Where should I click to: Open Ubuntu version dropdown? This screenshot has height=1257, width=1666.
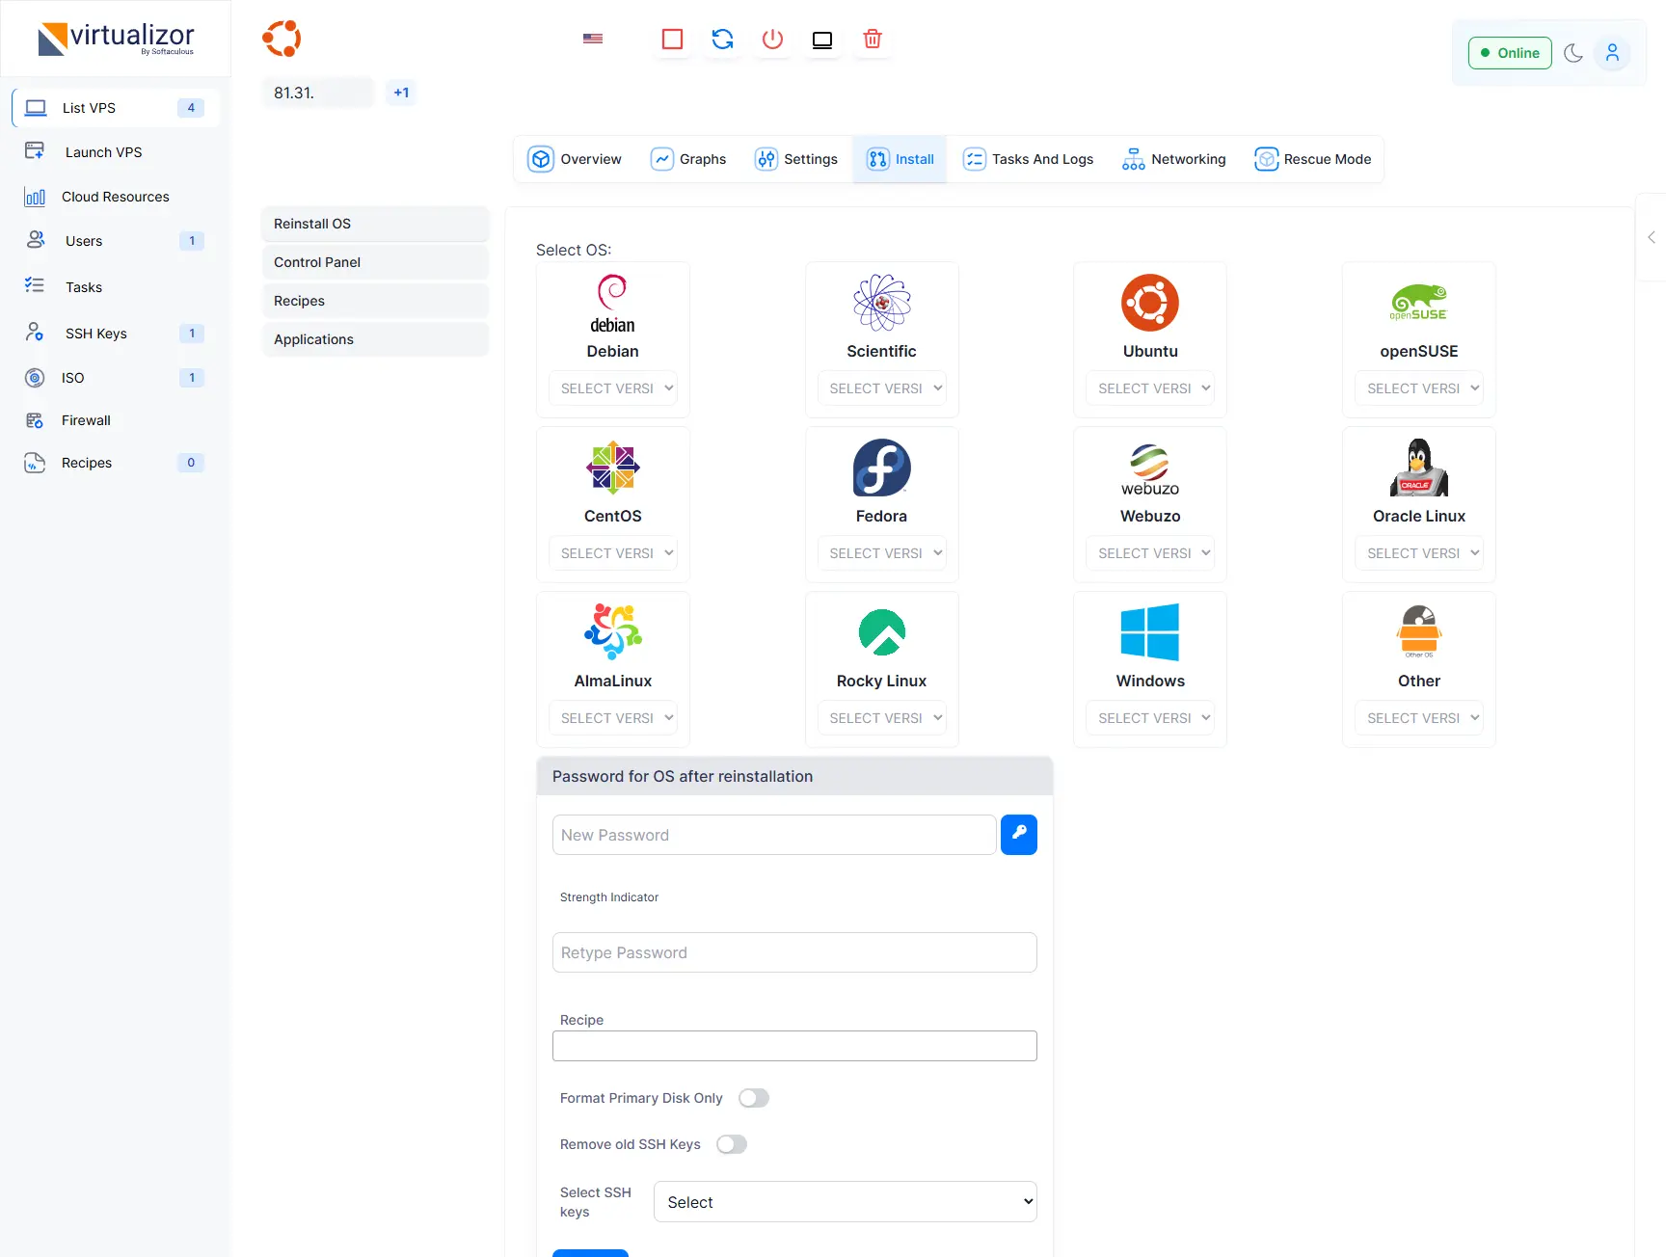coord(1150,388)
